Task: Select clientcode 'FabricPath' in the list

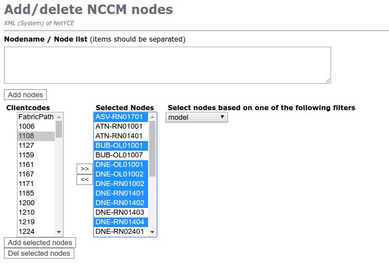Action: (x=35, y=117)
